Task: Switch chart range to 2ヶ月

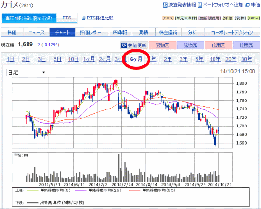Action: (x=105, y=59)
